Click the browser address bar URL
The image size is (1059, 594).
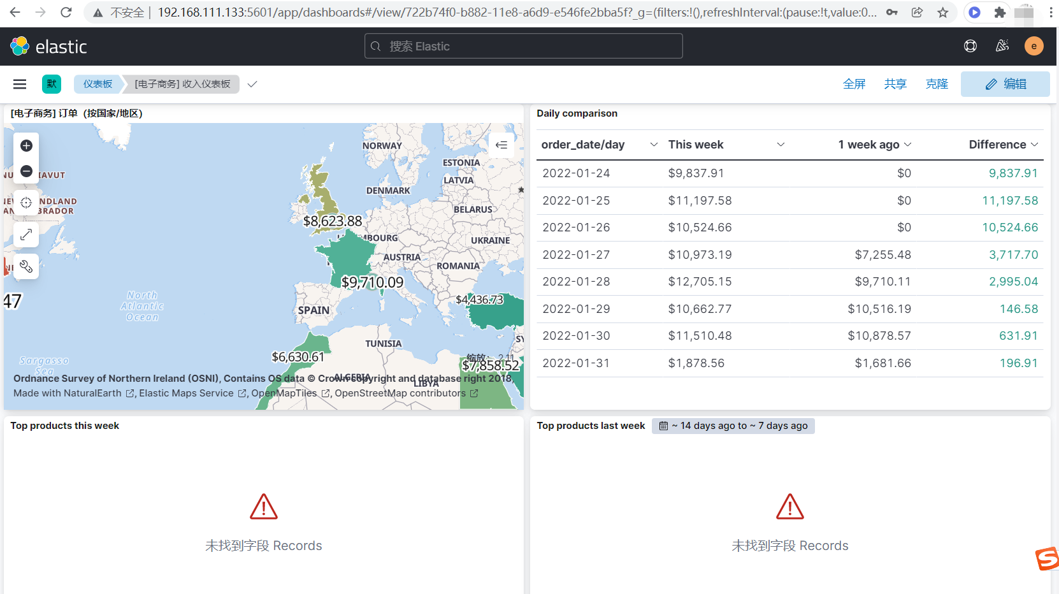click(x=517, y=12)
